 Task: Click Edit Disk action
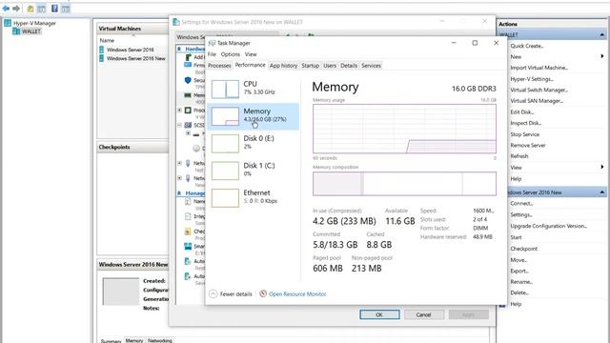coord(521,112)
